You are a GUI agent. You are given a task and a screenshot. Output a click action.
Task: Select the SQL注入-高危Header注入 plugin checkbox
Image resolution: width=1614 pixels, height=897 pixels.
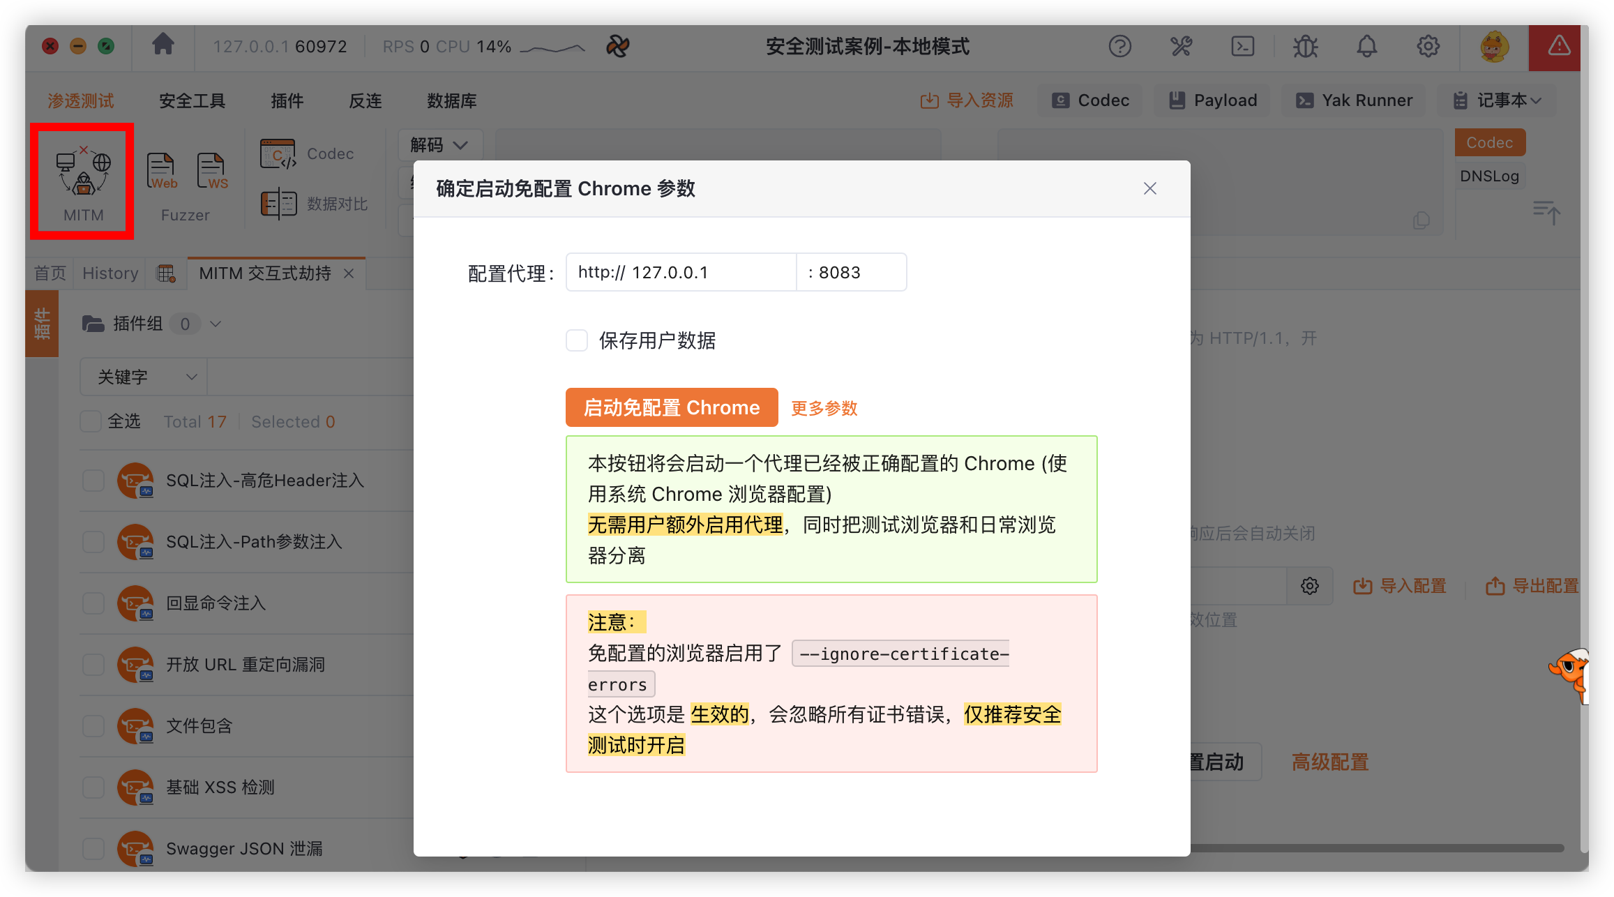coord(93,481)
